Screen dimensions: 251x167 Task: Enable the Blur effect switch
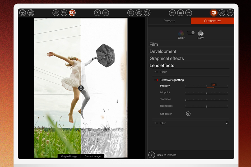tap(157, 123)
